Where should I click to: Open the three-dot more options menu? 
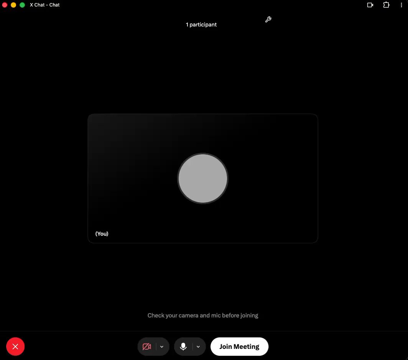click(x=401, y=5)
